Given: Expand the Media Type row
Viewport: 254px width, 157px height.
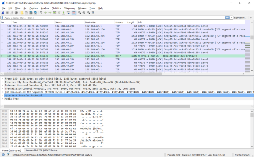Looking at the screenshot, I should pos(2,99).
